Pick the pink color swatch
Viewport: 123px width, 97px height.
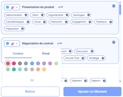[x=14, y=63]
